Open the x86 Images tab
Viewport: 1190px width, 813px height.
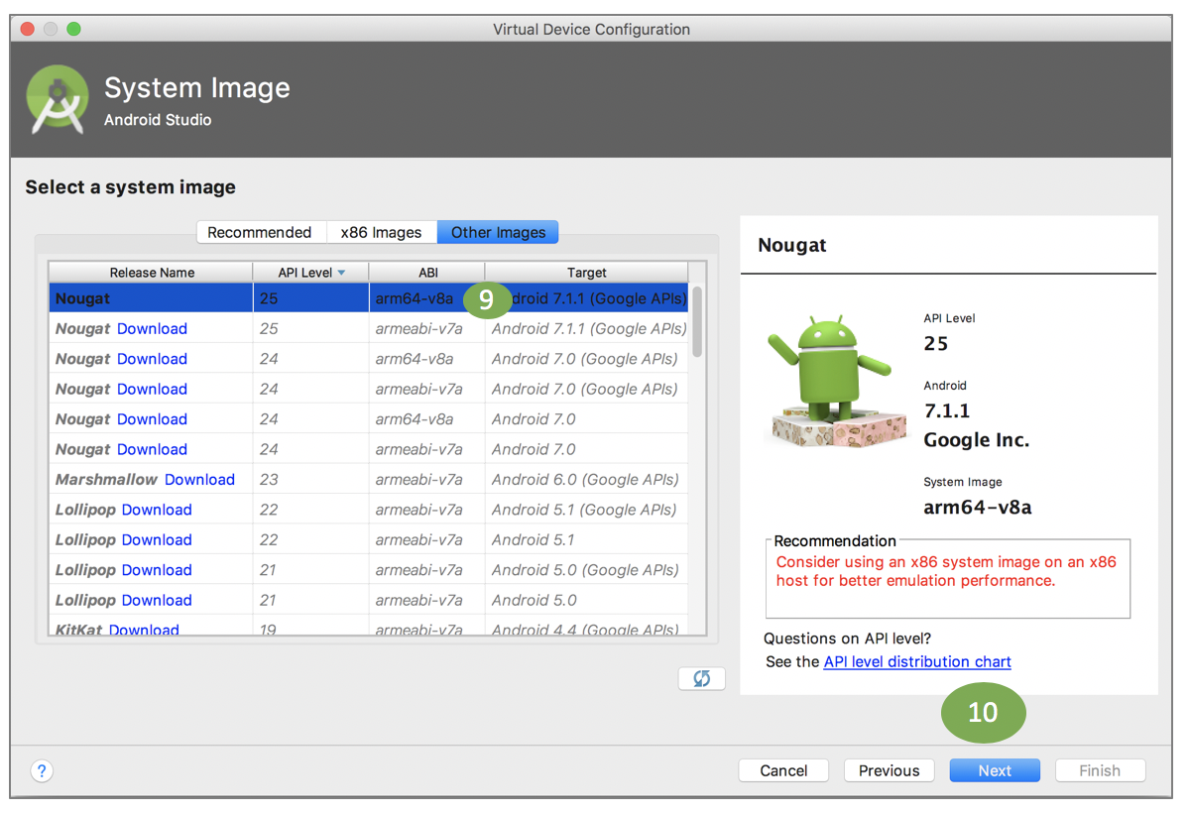[x=381, y=232]
